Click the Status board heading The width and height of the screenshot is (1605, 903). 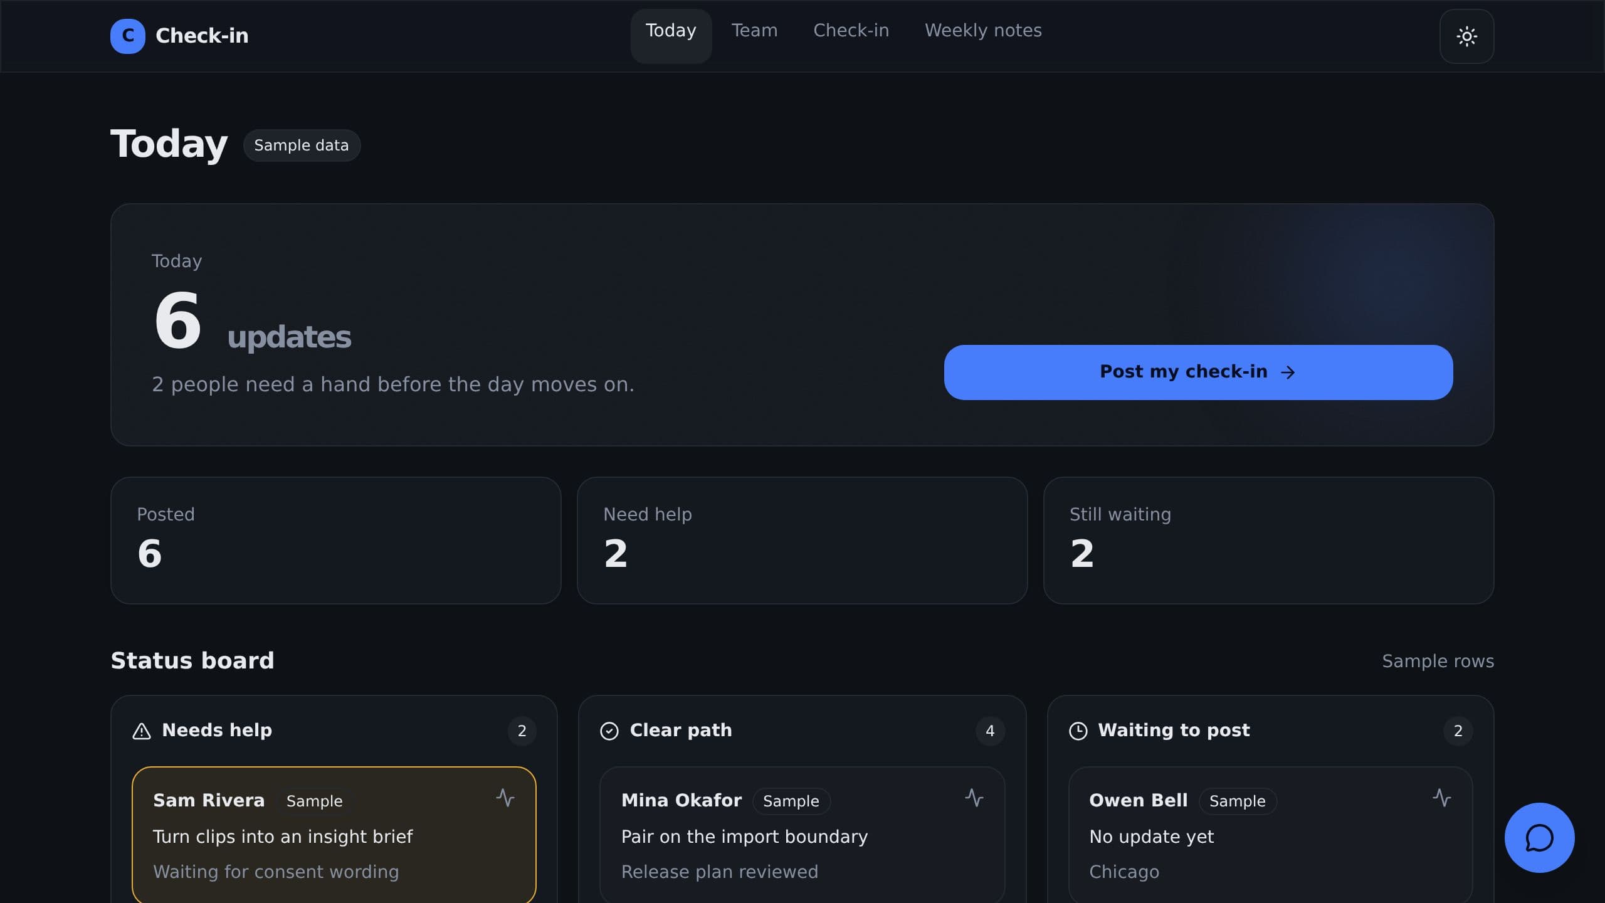(192, 661)
